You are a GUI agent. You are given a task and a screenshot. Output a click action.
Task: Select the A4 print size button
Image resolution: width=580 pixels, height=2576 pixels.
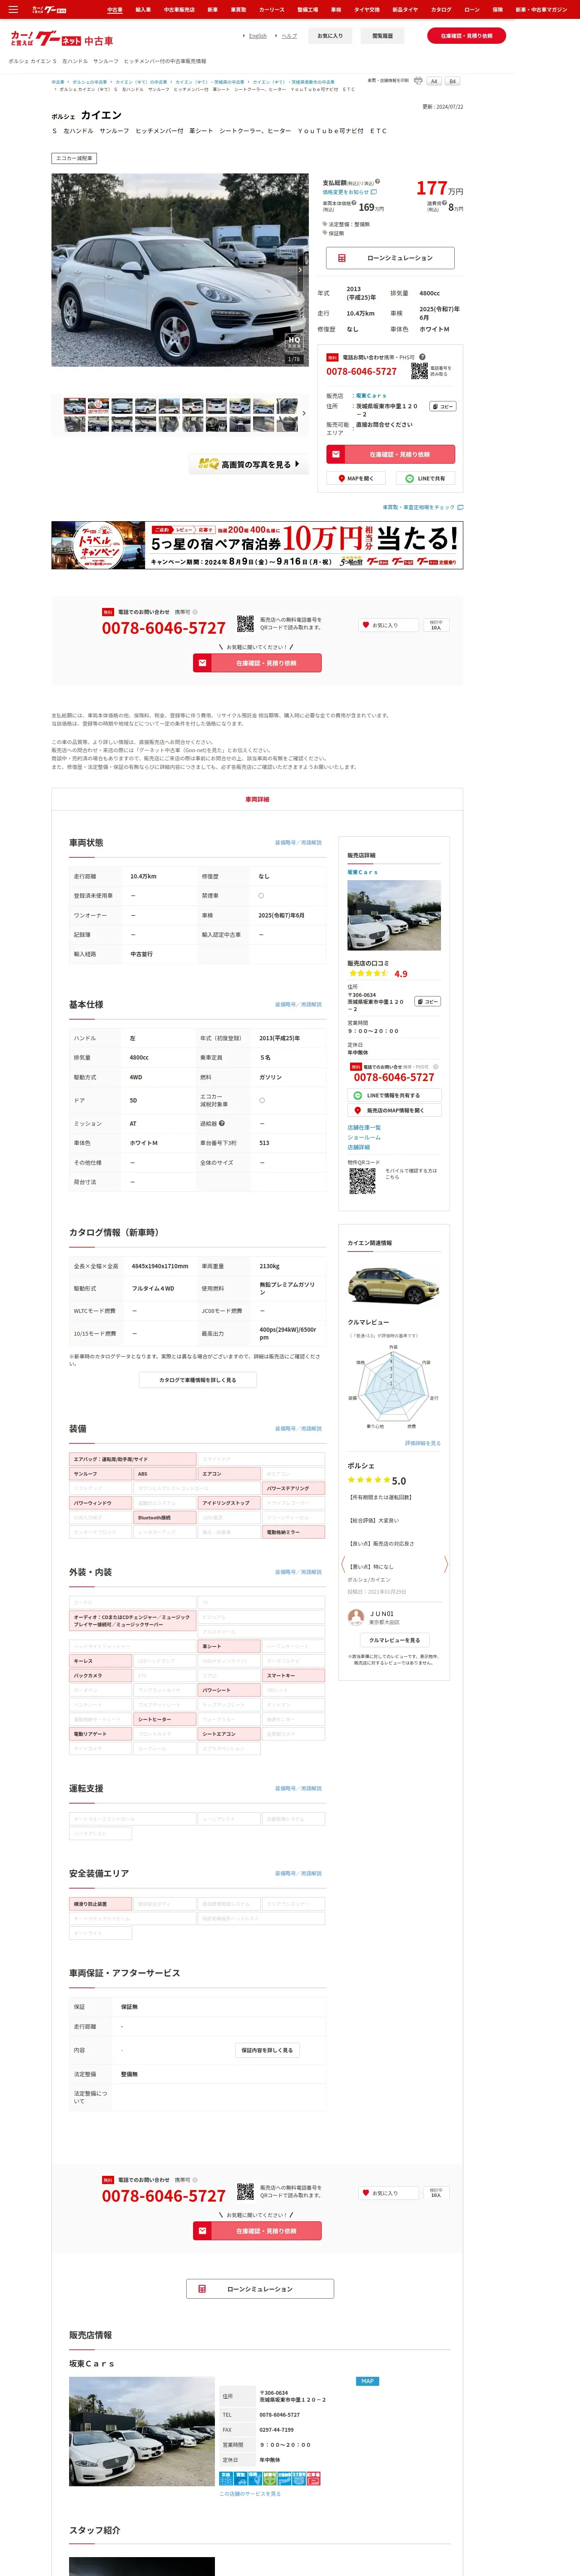[434, 81]
